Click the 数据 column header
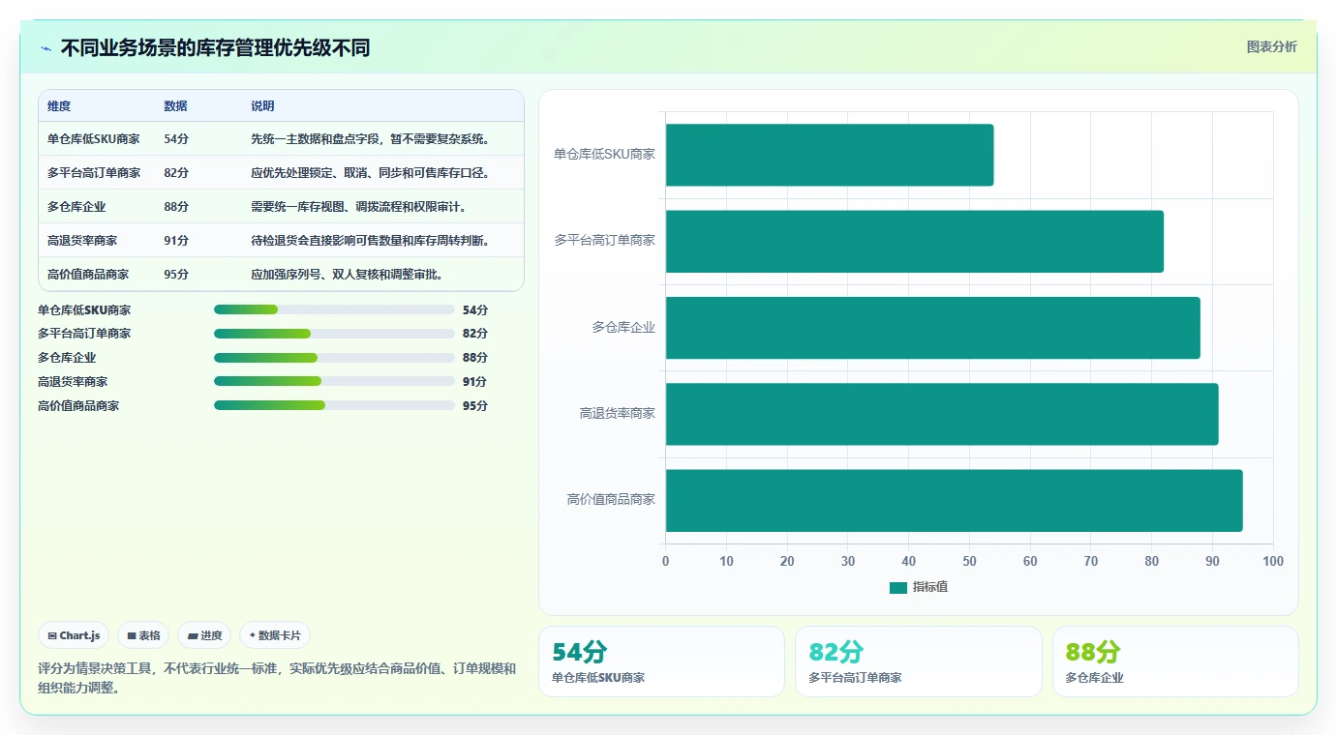The image size is (1337, 735). (175, 106)
